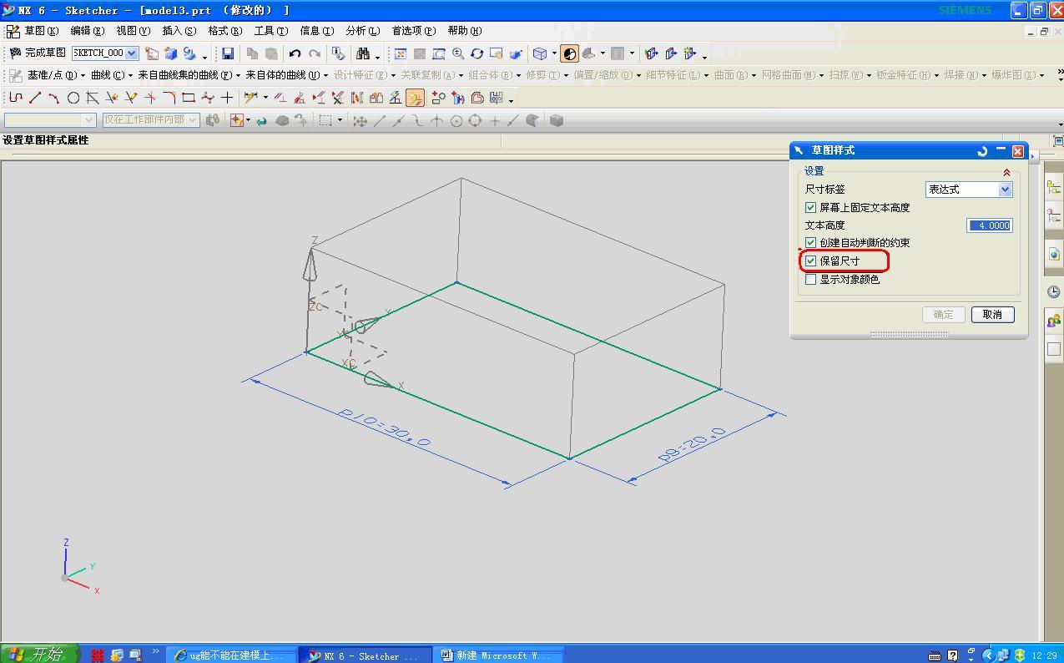Image resolution: width=1064 pixels, height=663 pixels.
Task: Open the 仅在工作部件内部 selection scope dropdown
Action: click(x=151, y=120)
